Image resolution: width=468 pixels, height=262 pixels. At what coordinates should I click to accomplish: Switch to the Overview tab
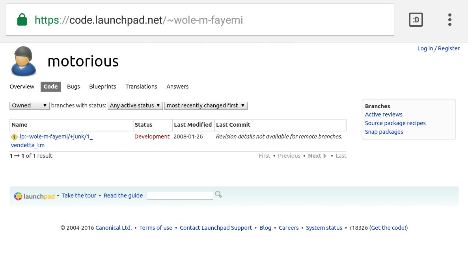pos(22,87)
